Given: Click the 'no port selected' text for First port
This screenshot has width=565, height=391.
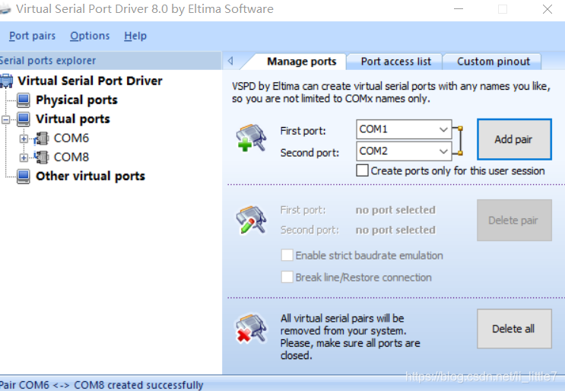Looking at the screenshot, I should click(395, 210).
